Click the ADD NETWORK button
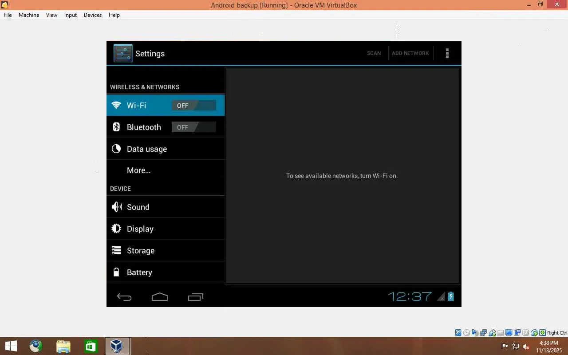568x355 pixels. (410, 53)
